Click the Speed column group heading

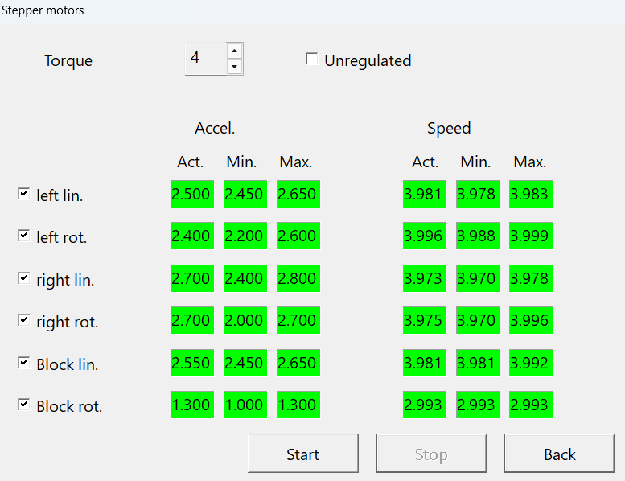click(449, 128)
